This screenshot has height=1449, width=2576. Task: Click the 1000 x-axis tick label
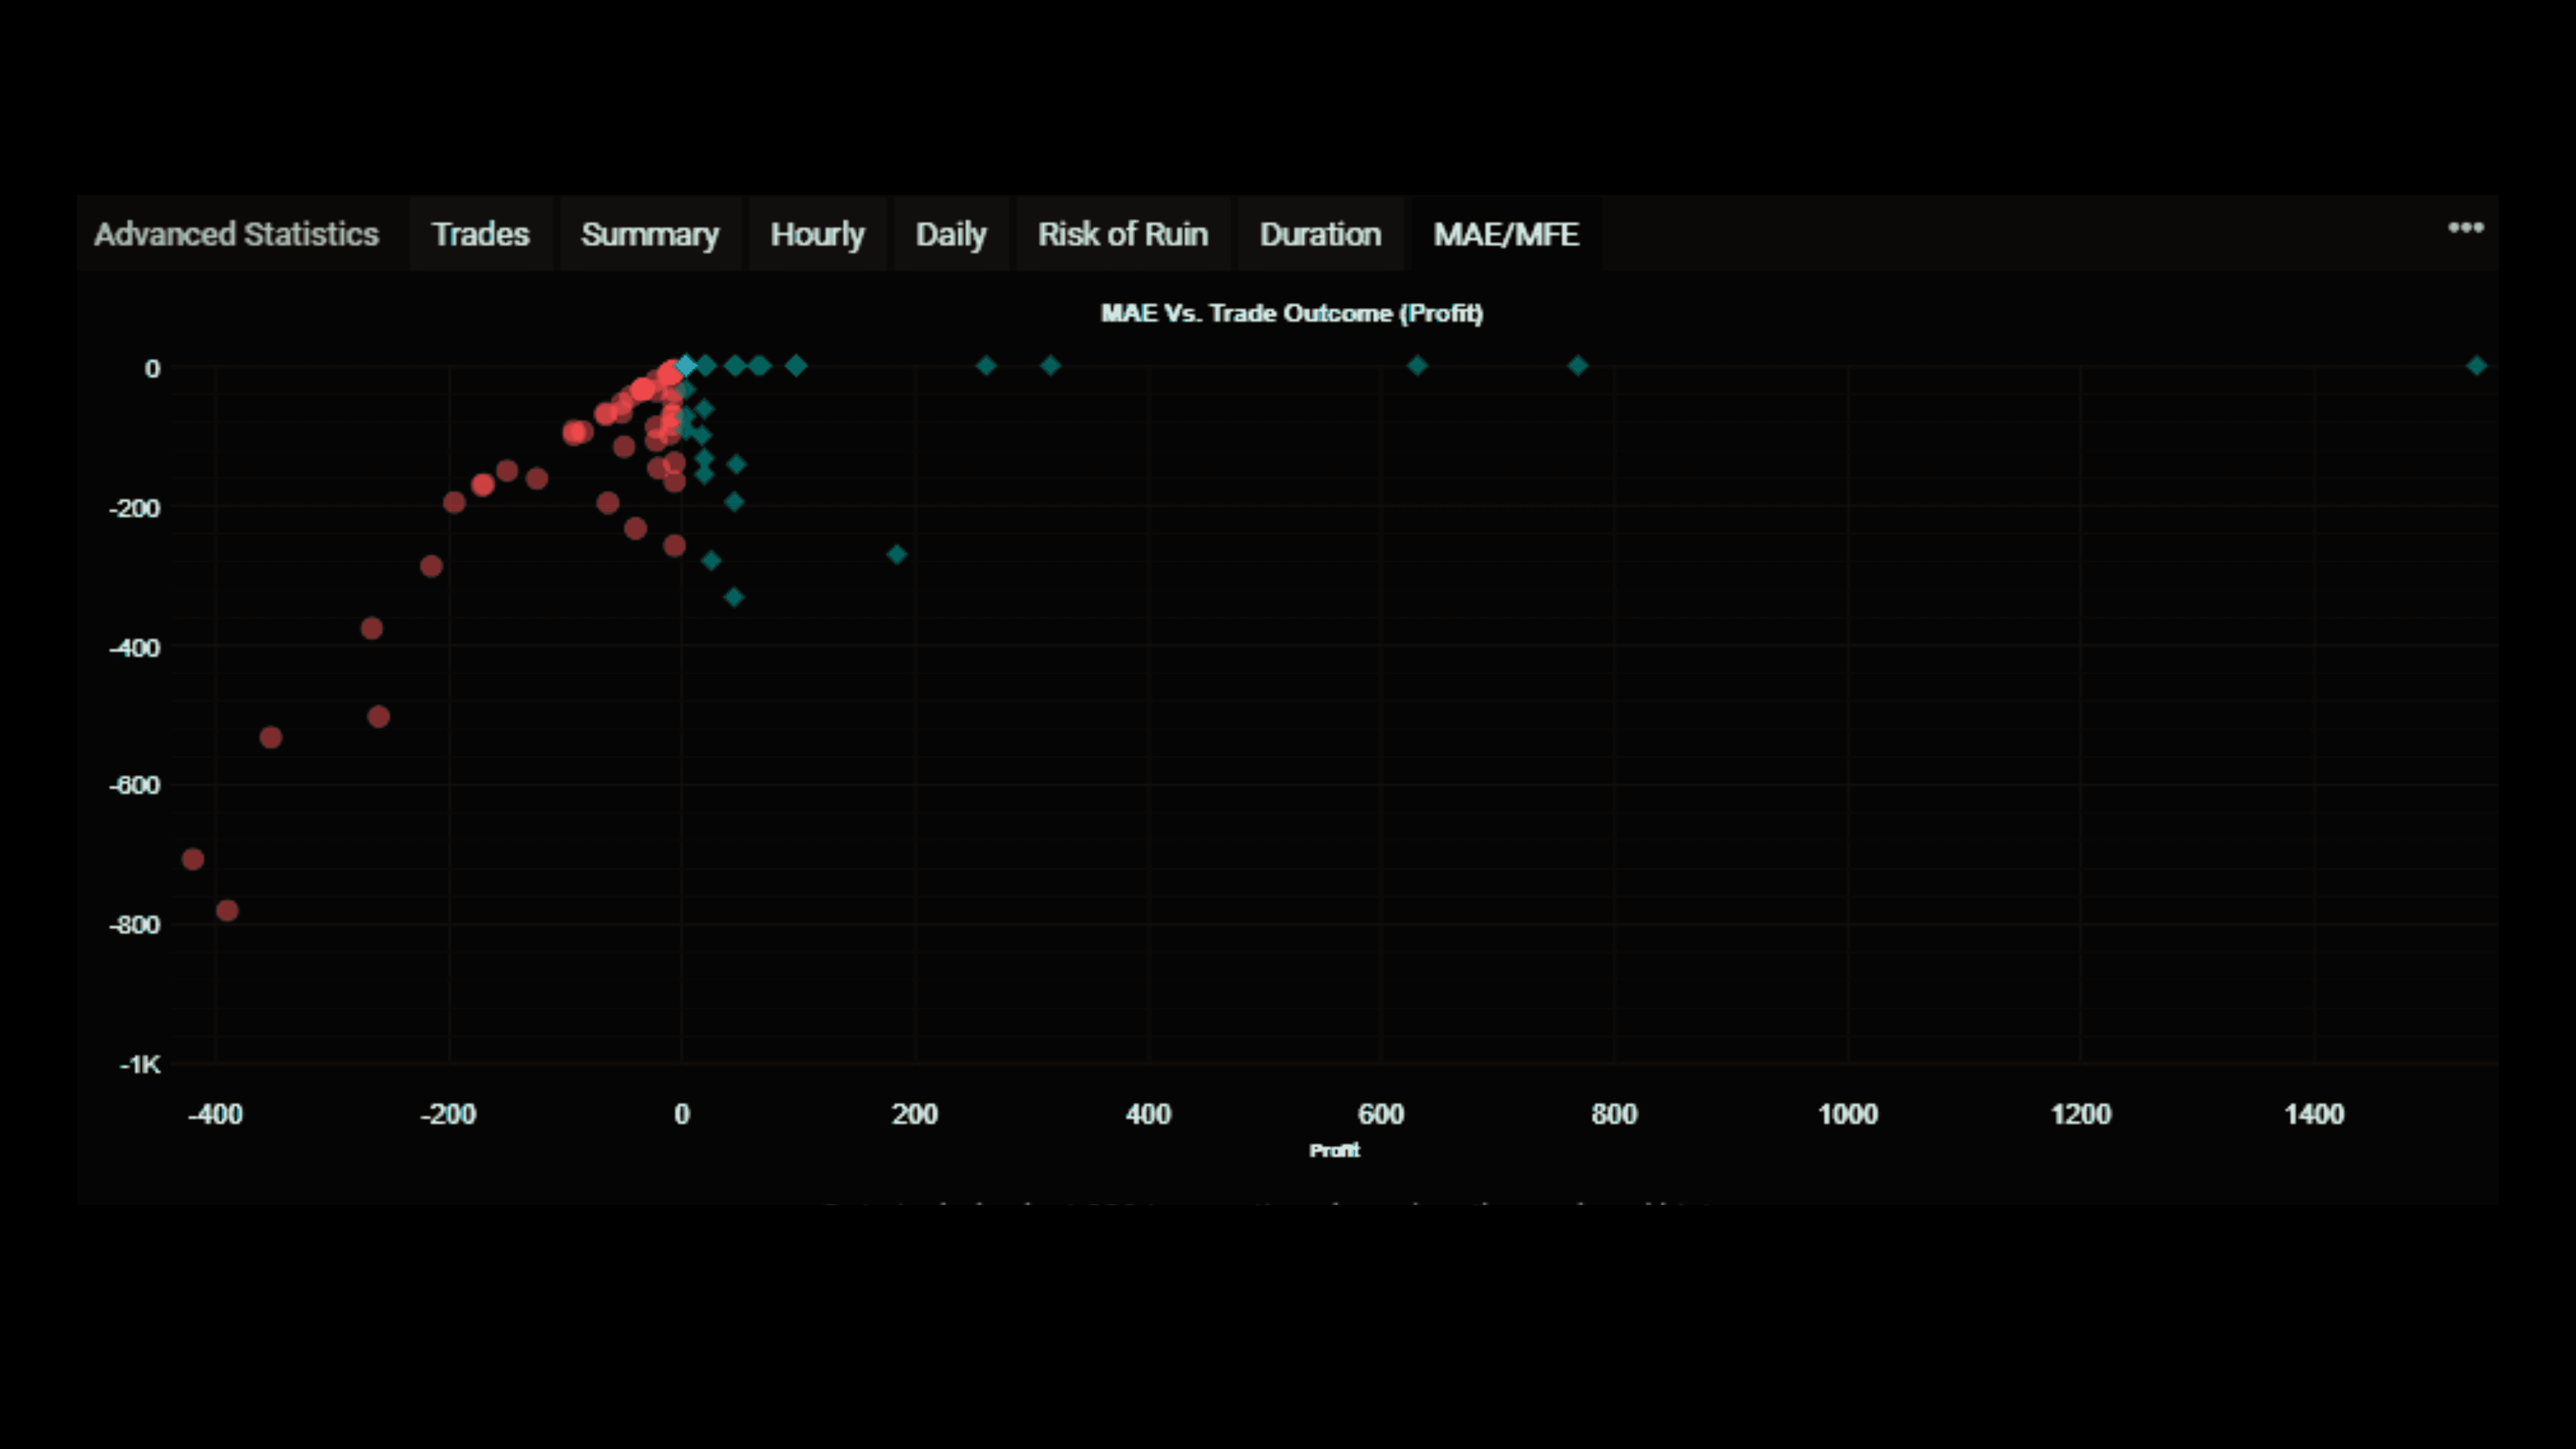click(1848, 1114)
